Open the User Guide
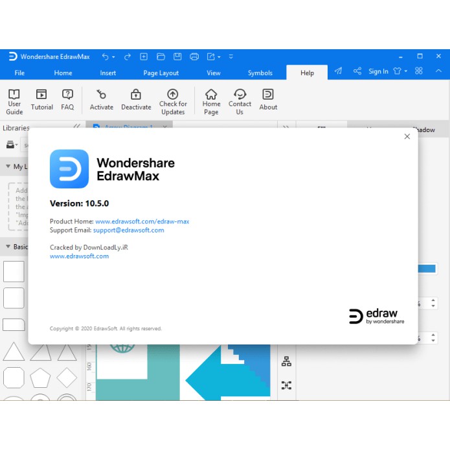The height and width of the screenshot is (450, 450). [14, 102]
